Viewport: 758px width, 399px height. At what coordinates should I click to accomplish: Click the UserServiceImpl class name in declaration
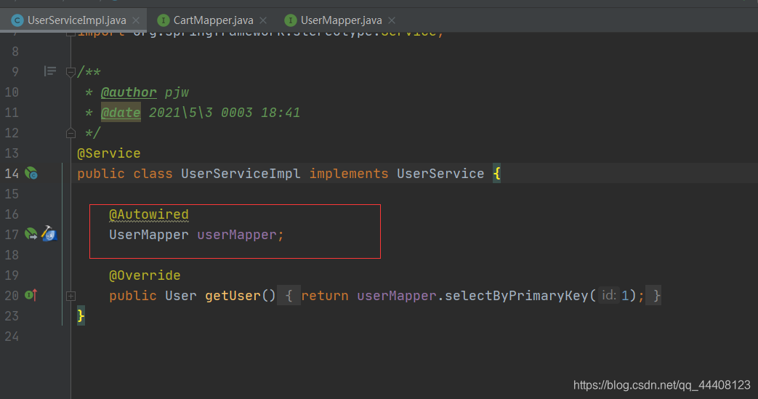[241, 174]
